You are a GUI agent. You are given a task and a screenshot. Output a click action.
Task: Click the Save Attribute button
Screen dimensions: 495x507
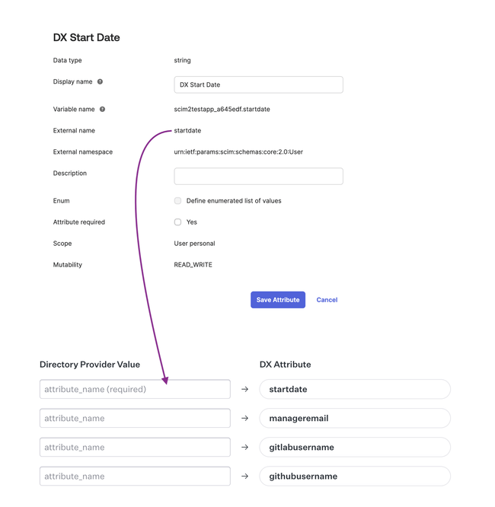pyautogui.click(x=278, y=300)
